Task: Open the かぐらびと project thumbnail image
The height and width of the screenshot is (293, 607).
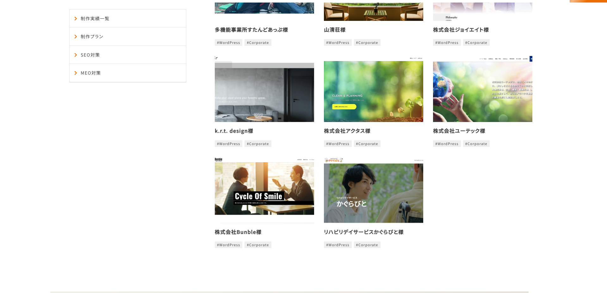Action: coord(373,190)
